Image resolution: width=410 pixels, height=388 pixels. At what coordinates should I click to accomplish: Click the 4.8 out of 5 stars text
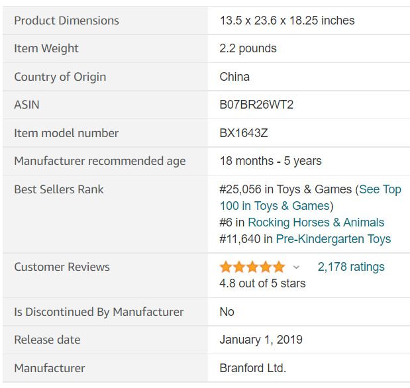pos(262,283)
